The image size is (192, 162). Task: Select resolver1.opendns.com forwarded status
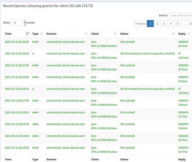[x=147, y=54]
